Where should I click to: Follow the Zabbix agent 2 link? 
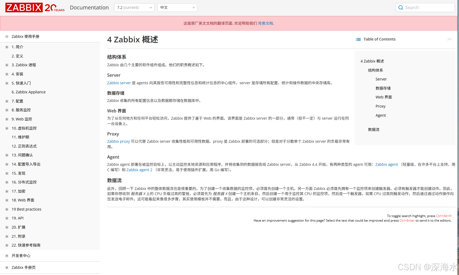[139, 170]
